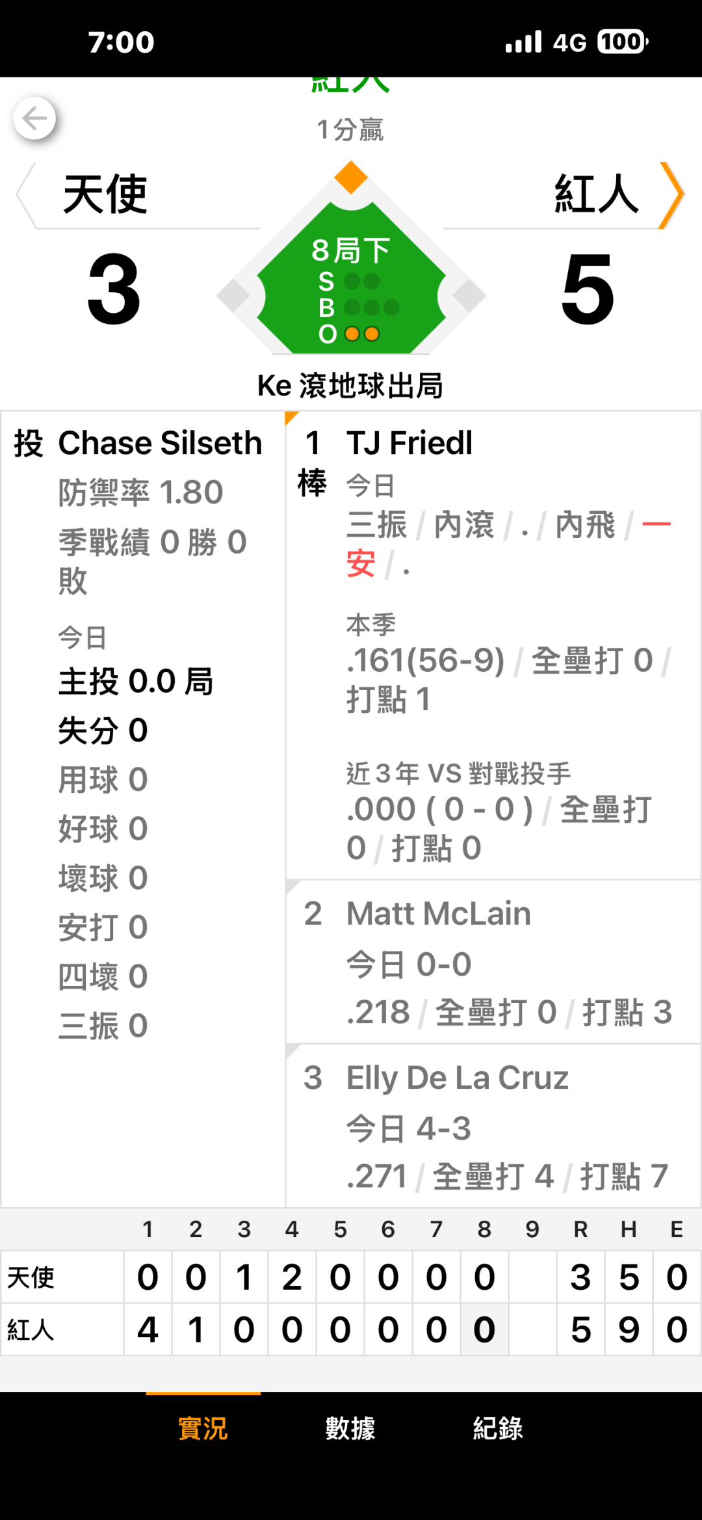
Task: Tap 紅人 eighth inning score cell
Action: click(x=484, y=1330)
